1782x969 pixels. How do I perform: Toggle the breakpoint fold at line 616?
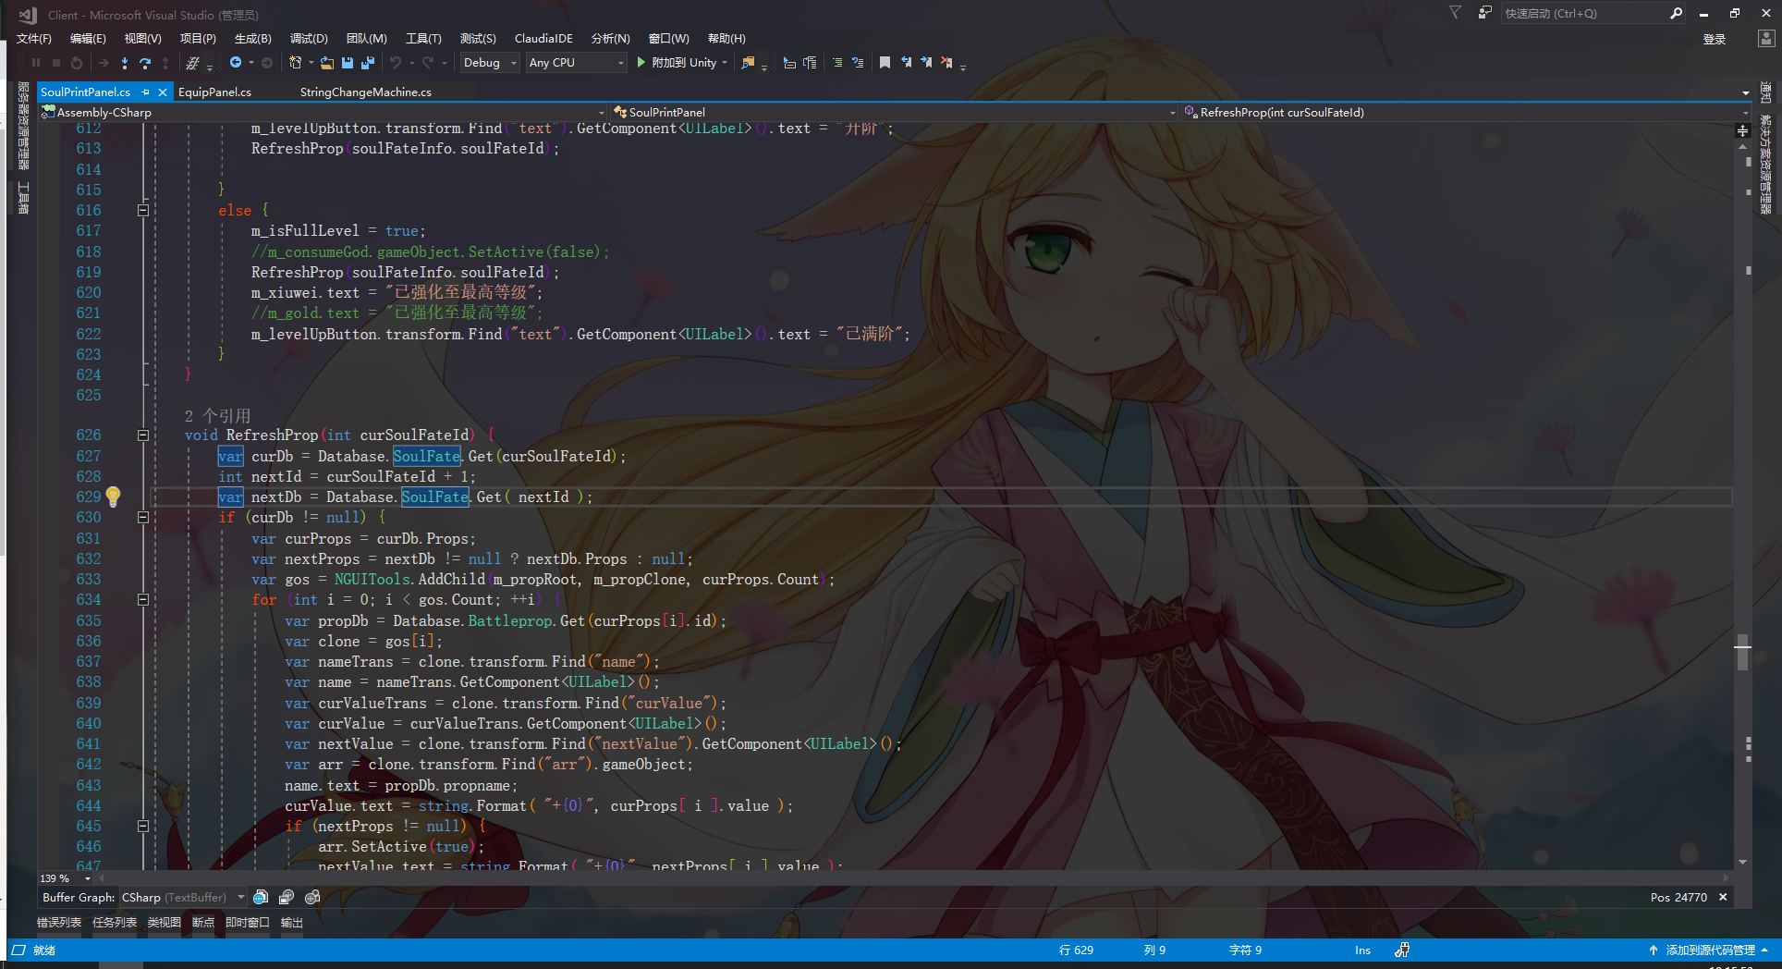[143, 210]
